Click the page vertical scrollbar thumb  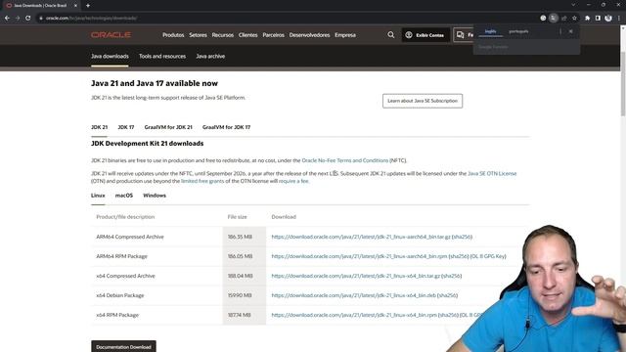pyautogui.click(x=623, y=84)
